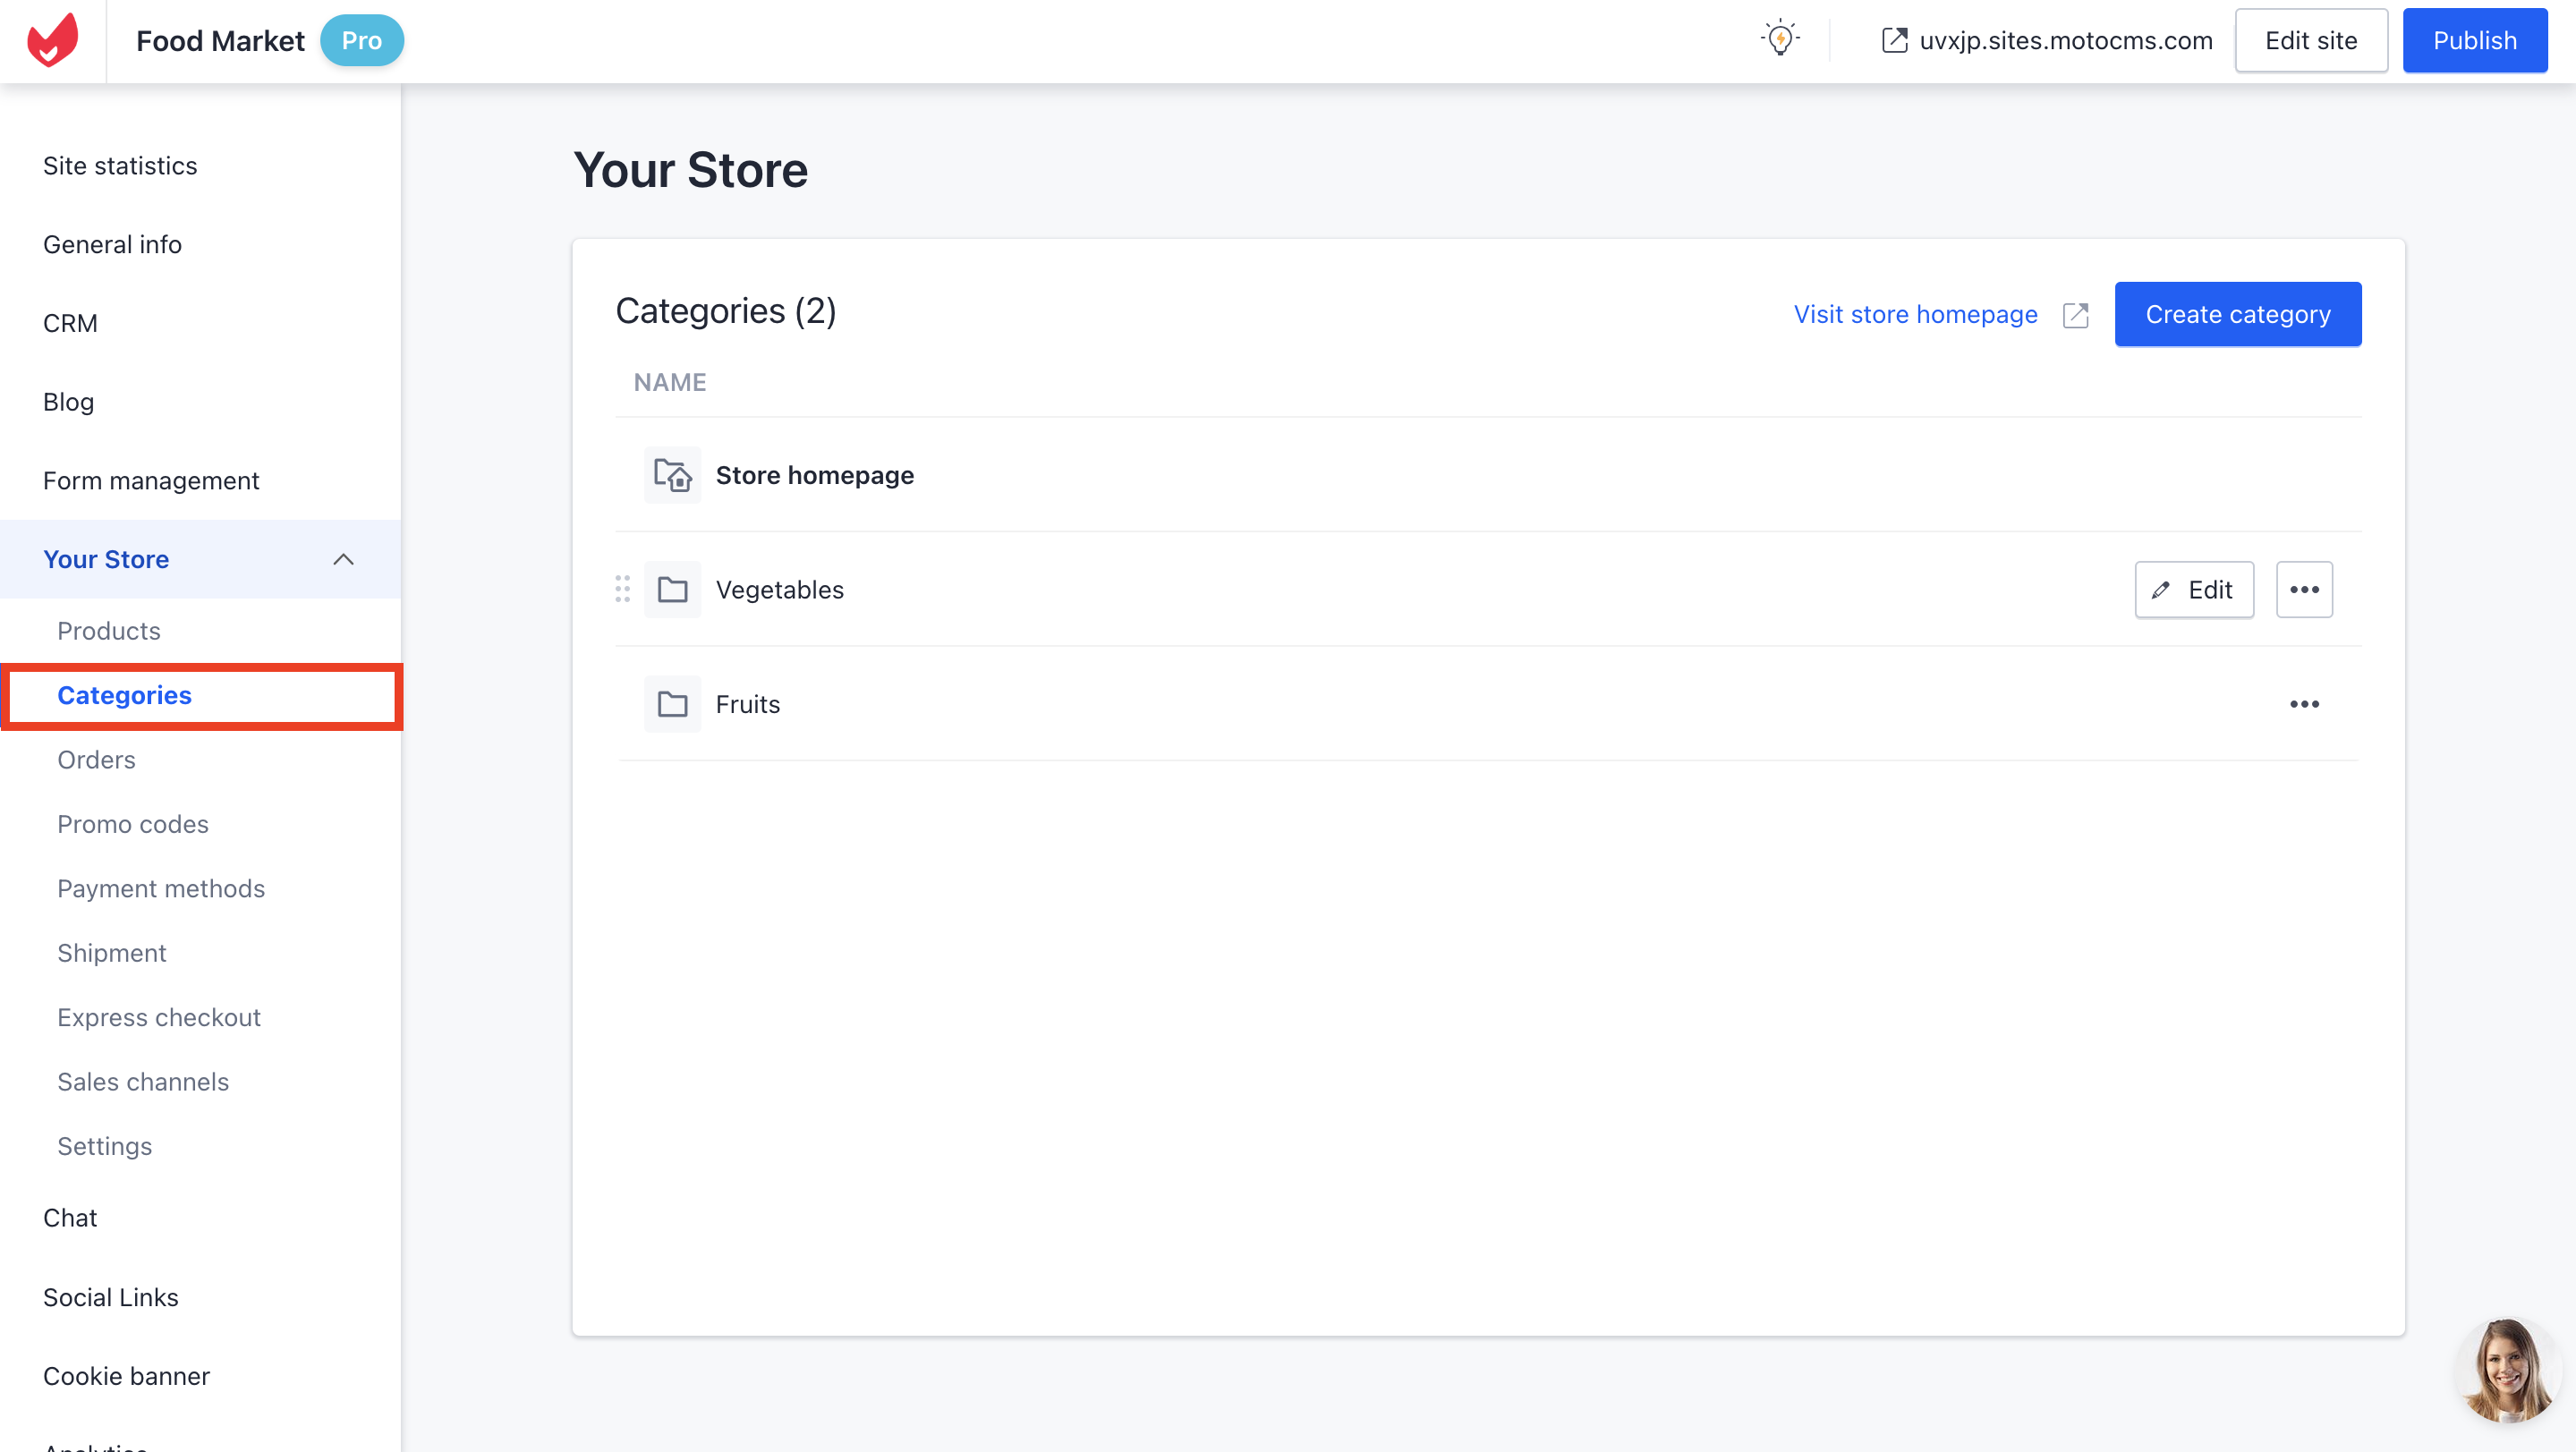2576x1452 pixels.
Task: Click external icon next to Visit store homepage
Action: [2076, 315]
